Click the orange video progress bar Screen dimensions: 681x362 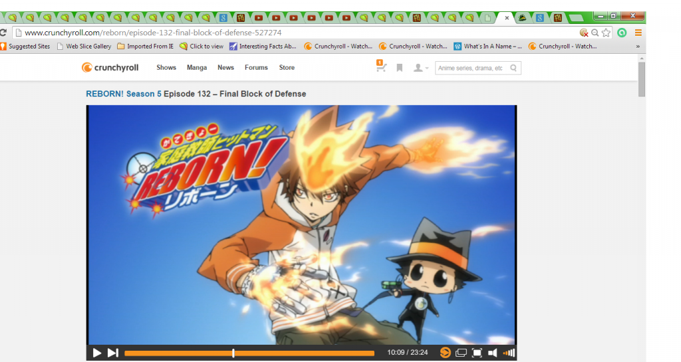[x=249, y=353]
